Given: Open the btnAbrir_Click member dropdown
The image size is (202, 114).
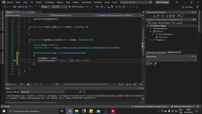Looking at the screenshot, I should click(x=119, y=15).
